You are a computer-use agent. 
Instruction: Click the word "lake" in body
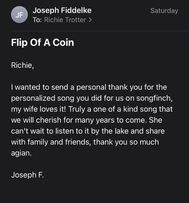122,131
